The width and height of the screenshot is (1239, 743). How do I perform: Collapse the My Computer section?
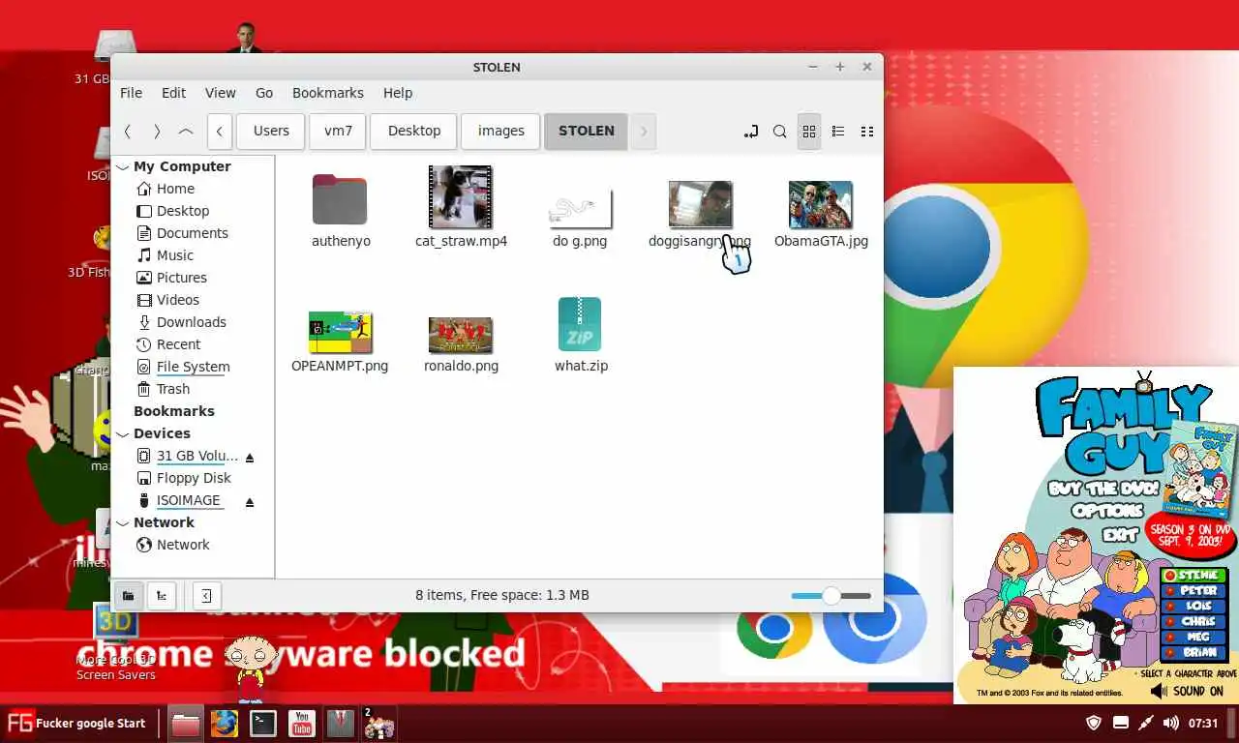(x=123, y=166)
